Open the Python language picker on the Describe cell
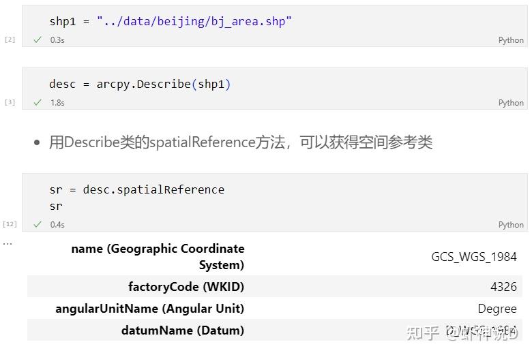The image size is (532, 355). (x=511, y=103)
